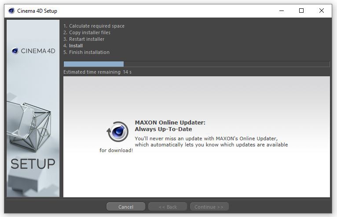The width and height of the screenshot is (337, 217).
Task: Click the installation progress bar
Action: [x=197, y=64]
